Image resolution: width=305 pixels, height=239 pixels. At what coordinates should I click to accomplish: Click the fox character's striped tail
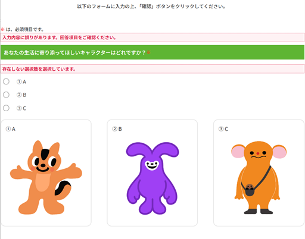coord(63,187)
